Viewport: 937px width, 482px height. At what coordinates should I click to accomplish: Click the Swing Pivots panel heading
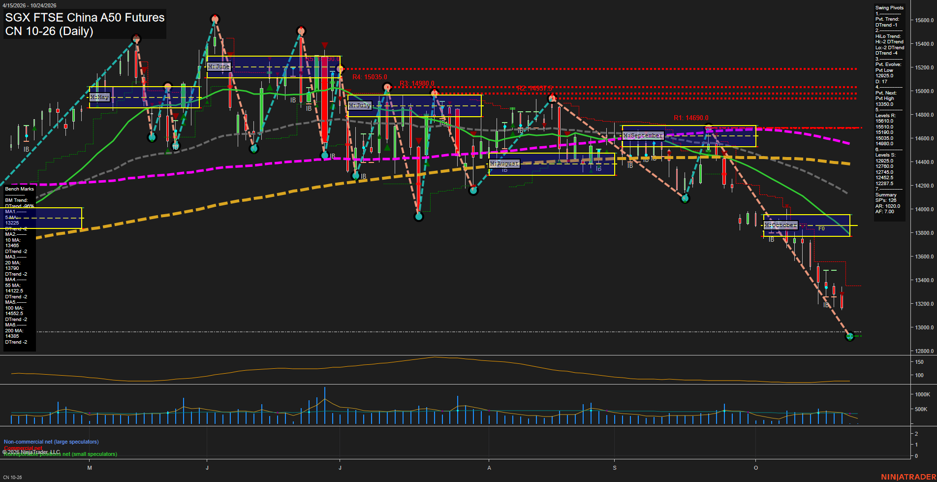pyautogui.click(x=889, y=8)
